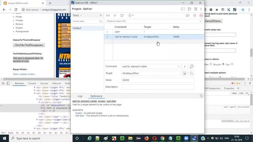The width and height of the screenshot is (253, 142).
Task: Click ClickAfterTextDissappears button in browser
Action: tap(29, 45)
